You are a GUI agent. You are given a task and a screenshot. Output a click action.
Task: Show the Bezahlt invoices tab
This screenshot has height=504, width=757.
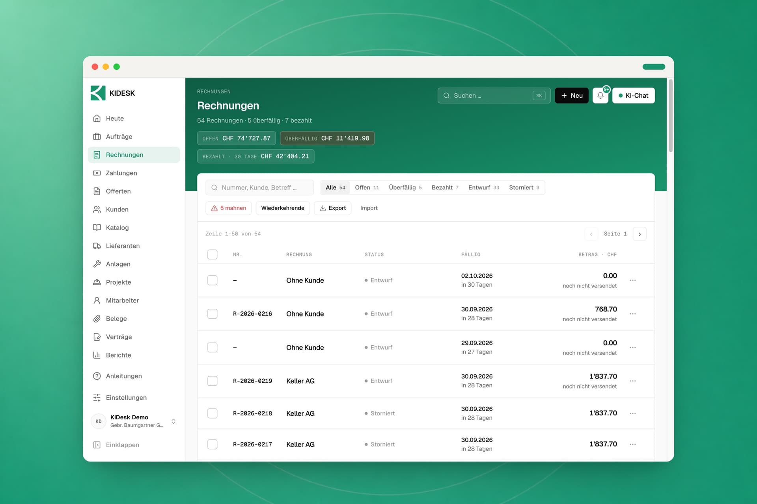pos(445,187)
